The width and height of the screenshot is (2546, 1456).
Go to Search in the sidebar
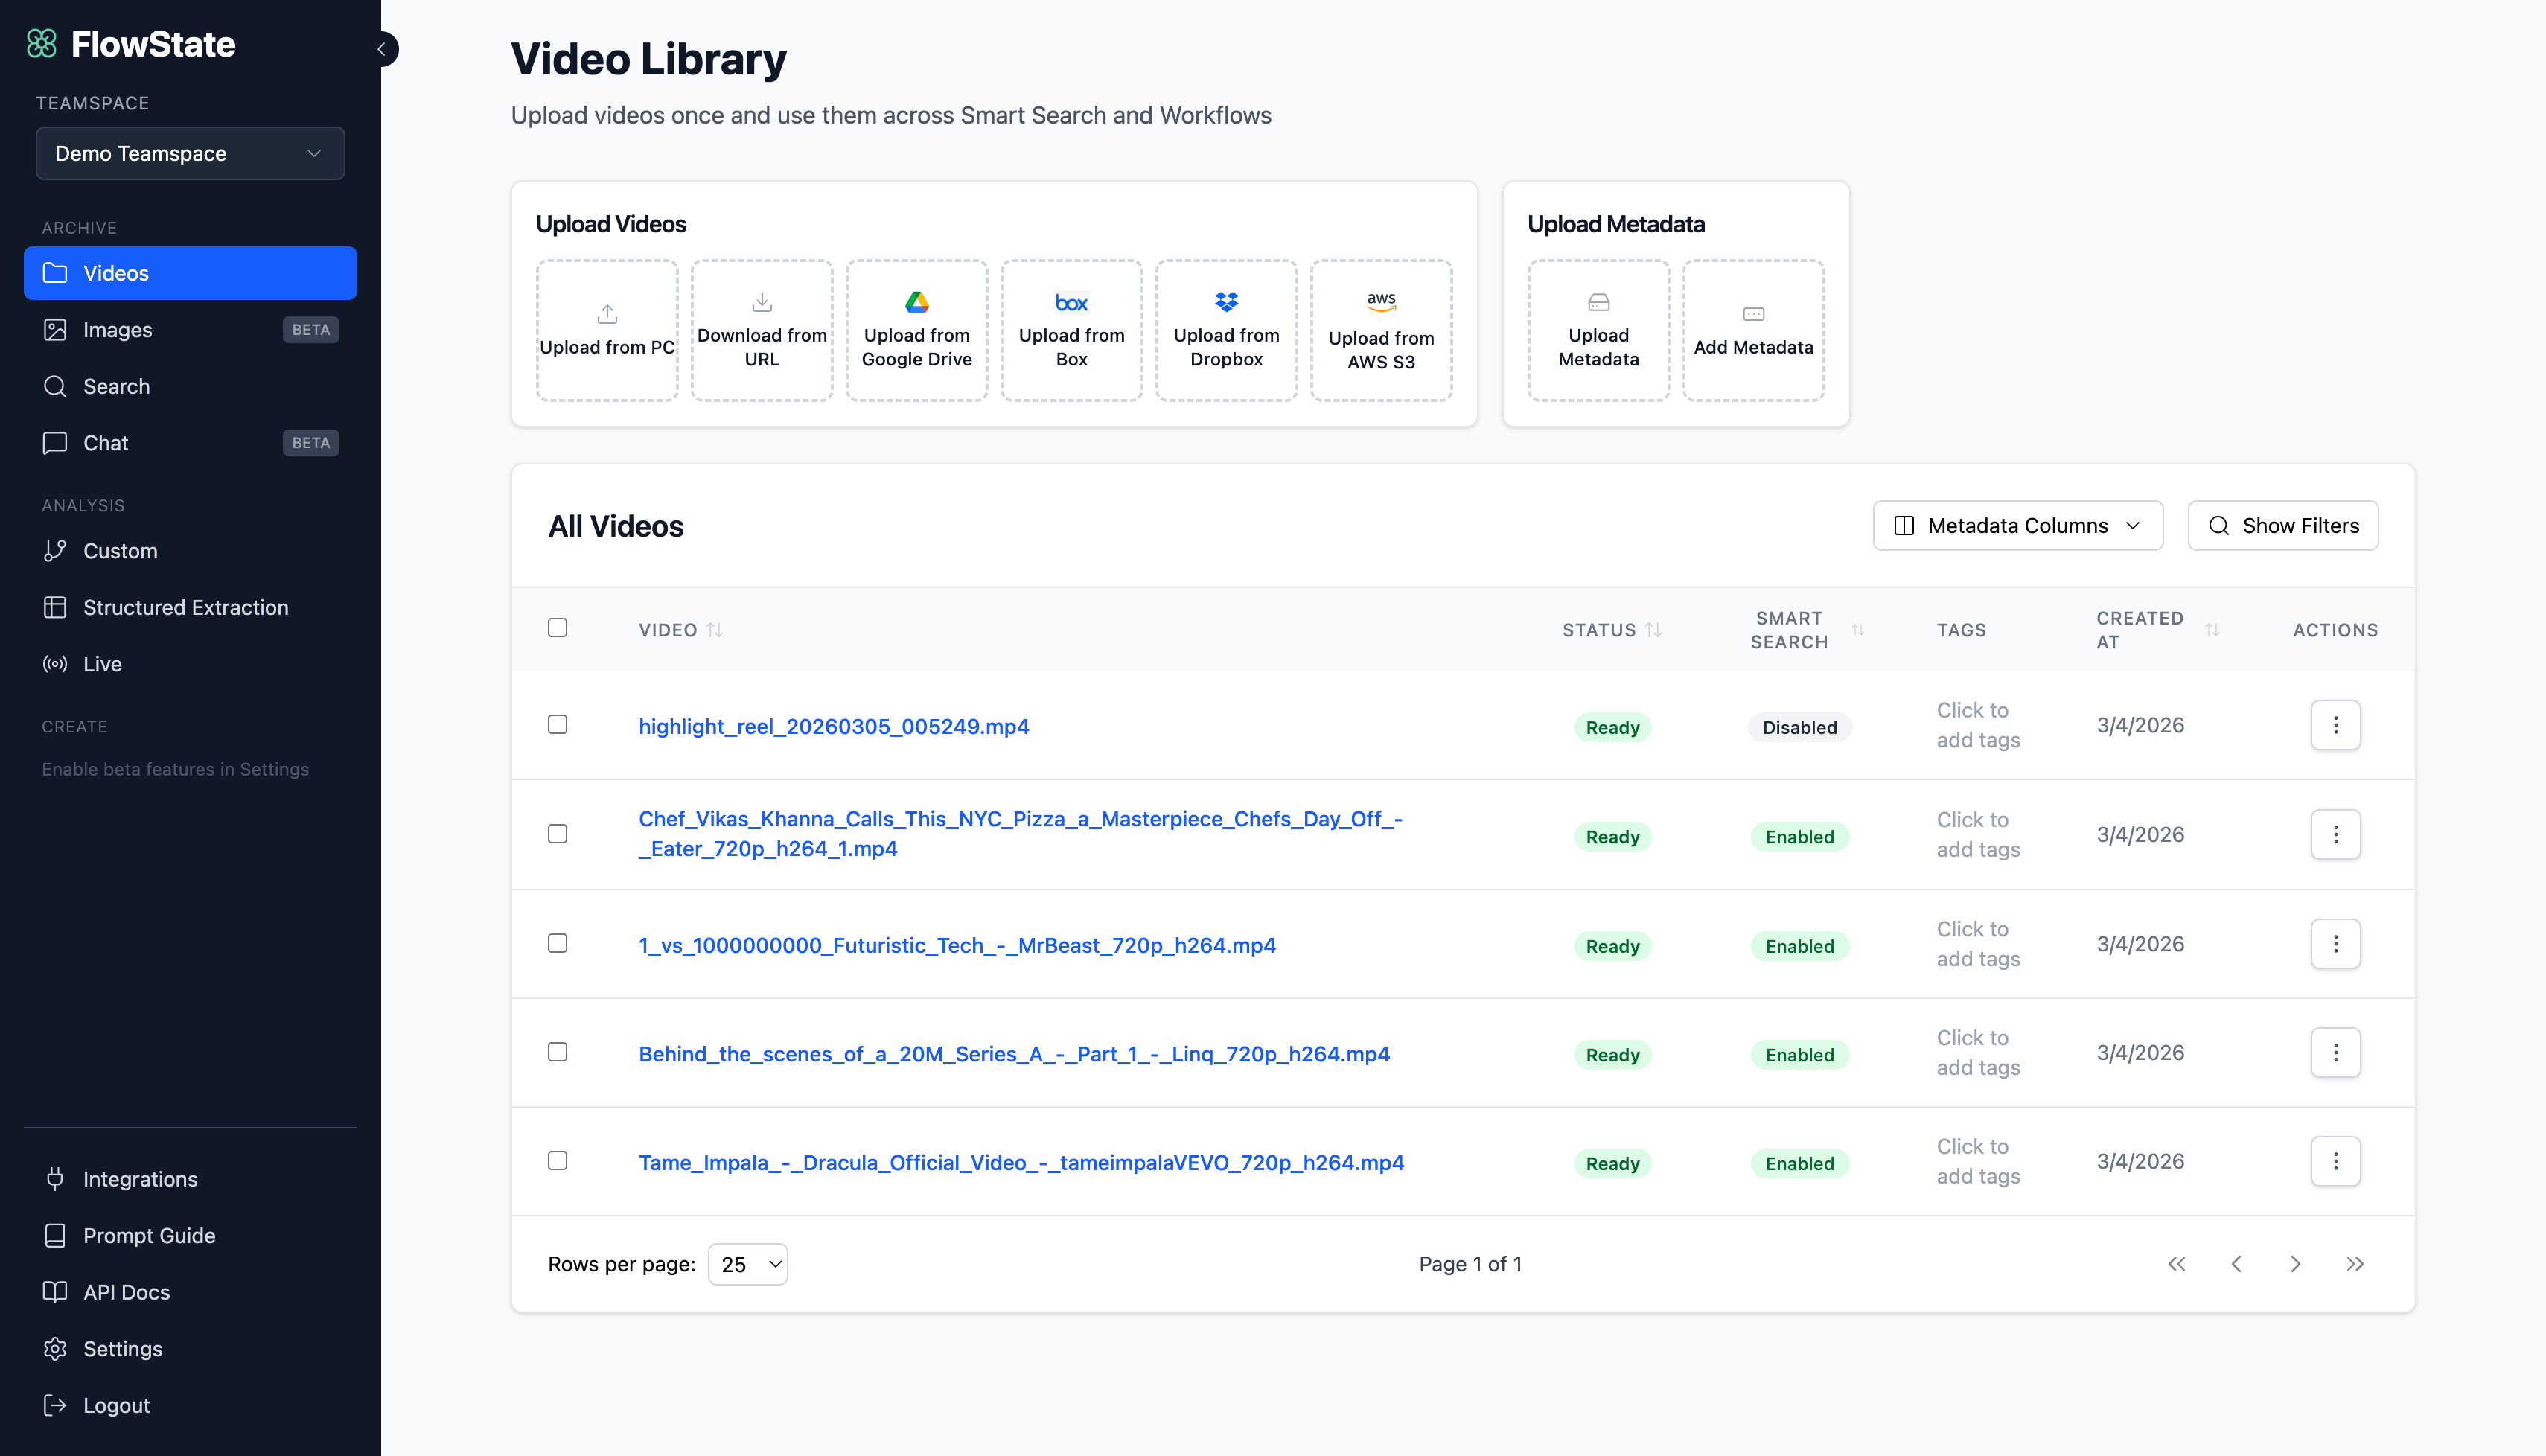coord(190,386)
